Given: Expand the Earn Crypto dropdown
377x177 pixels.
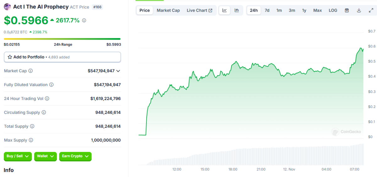Looking at the screenshot, I should click(x=75, y=156).
